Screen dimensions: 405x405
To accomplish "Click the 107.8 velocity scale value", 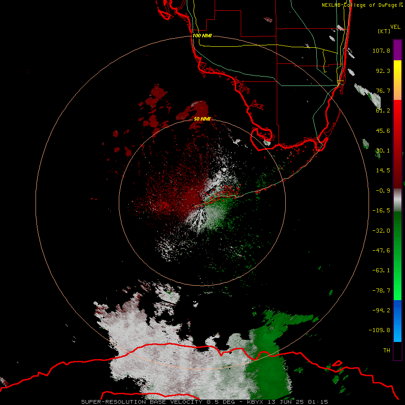I will (x=381, y=50).
